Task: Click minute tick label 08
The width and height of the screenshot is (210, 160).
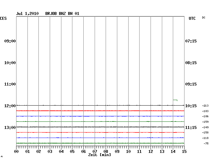Action: (106, 152)
